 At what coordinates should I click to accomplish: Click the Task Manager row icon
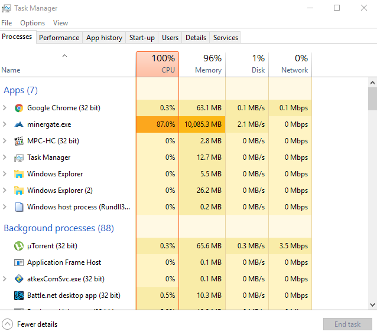[x=19, y=157]
